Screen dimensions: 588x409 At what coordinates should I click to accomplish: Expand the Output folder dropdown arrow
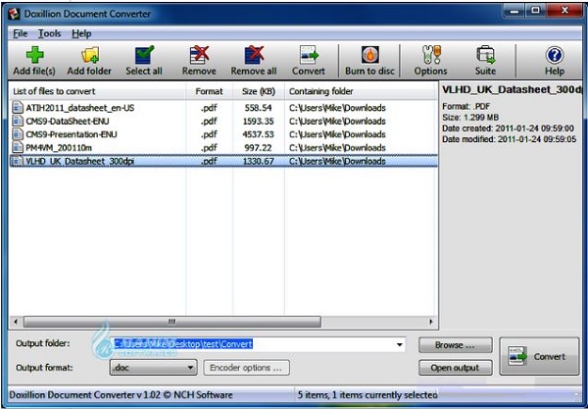400,344
